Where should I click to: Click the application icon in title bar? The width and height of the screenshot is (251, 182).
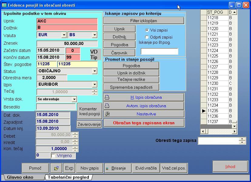[4, 5]
